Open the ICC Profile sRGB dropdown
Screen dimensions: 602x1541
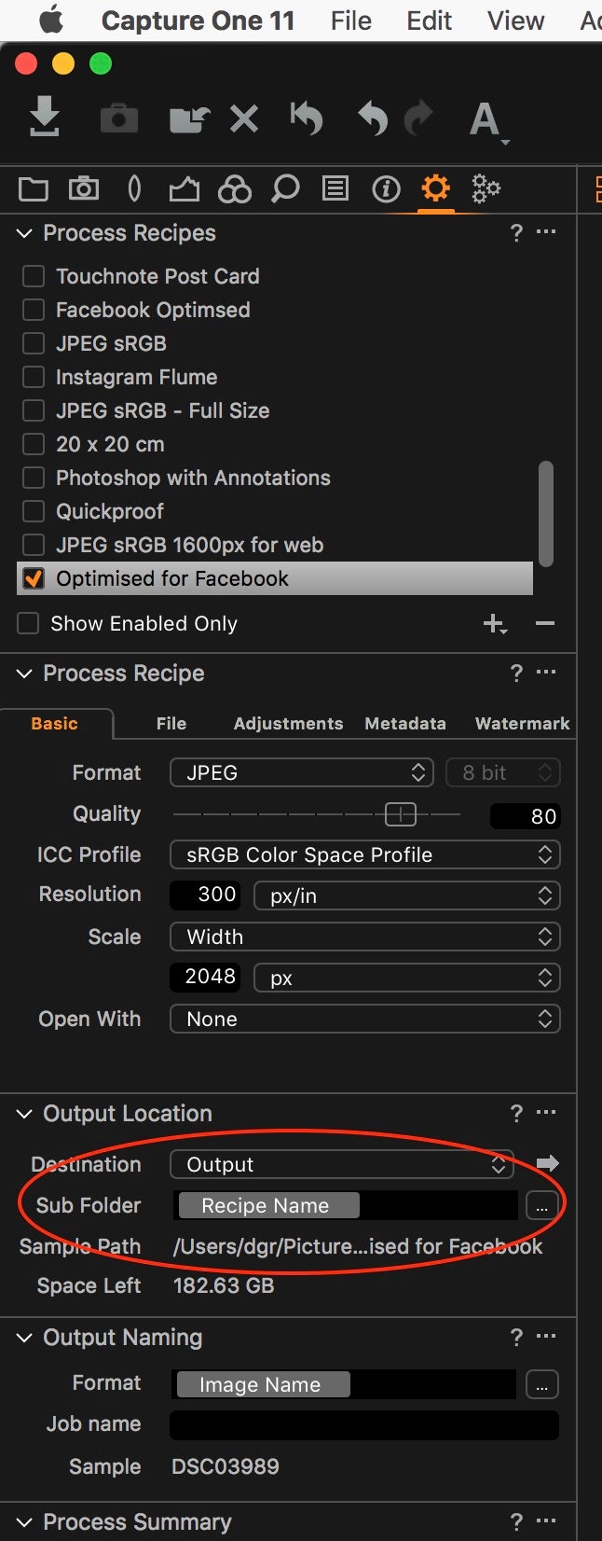[364, 854]
